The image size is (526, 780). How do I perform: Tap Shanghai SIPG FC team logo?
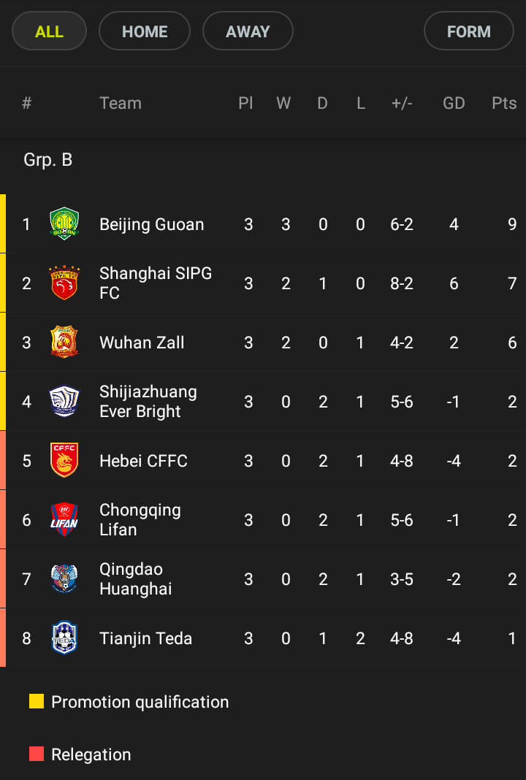(x=64, y=283)
